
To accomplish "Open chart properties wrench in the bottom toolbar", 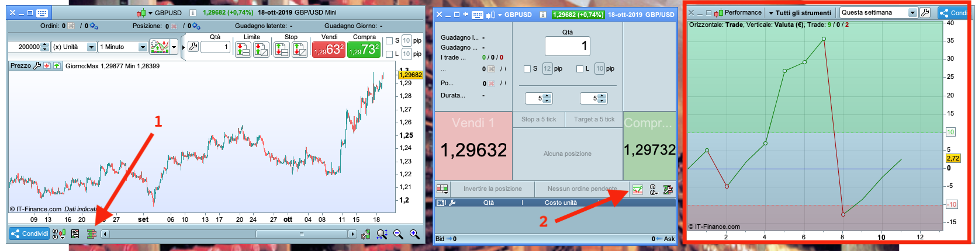I will pyautogui.click(x=366, y=234).
